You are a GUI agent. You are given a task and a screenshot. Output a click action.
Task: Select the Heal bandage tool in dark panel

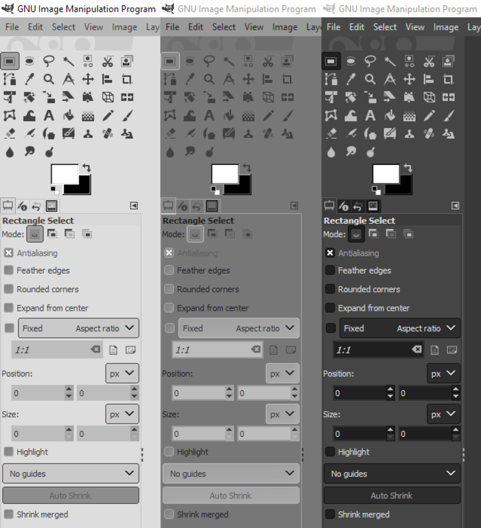pos(429,133)
